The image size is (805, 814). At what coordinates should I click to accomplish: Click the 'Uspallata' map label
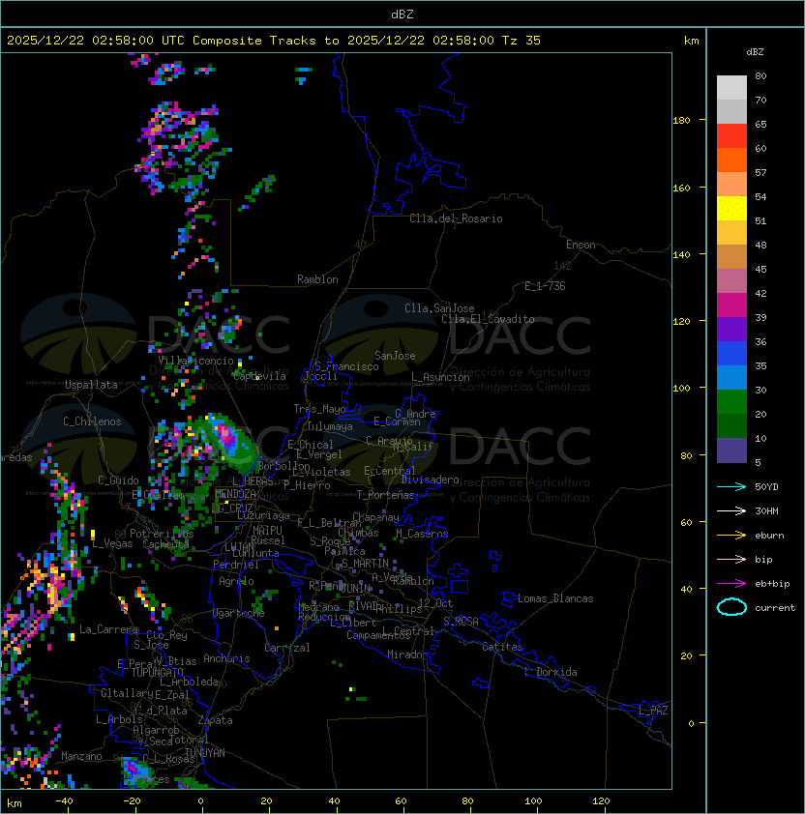click(x=91, y=385)
